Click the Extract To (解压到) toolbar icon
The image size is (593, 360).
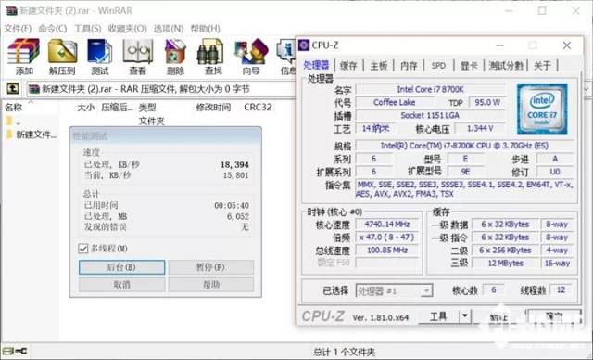pos(62,51)
